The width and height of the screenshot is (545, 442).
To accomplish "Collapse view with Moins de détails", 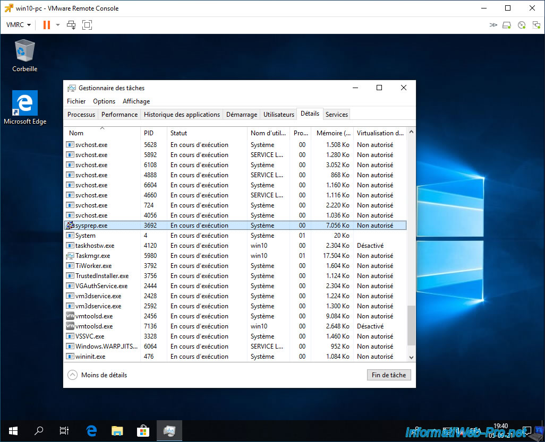I will [97, 375].
